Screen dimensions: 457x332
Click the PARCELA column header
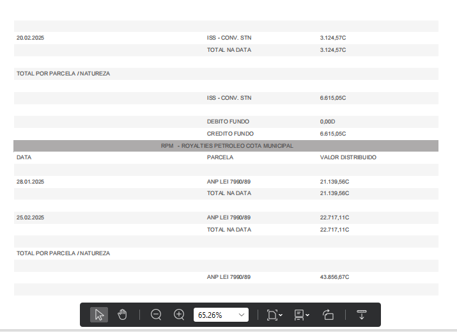[x=220, y=157]
